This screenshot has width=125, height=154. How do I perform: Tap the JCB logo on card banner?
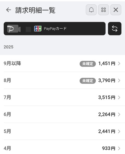tap(38, 29)
